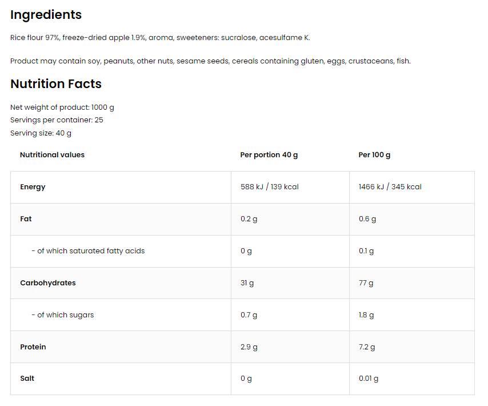The image size is (488, 406).
Task: Click the Carbohydrates row label
Action: coord(47,283)
